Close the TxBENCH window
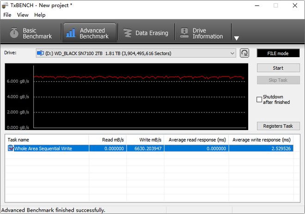 click(295, 6)
